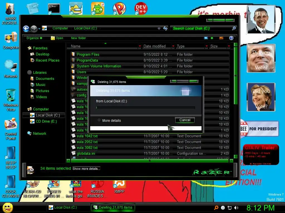Select Computer in the address breadcrumb
Screen dimensions: 285x213
(x=60, y=28)
